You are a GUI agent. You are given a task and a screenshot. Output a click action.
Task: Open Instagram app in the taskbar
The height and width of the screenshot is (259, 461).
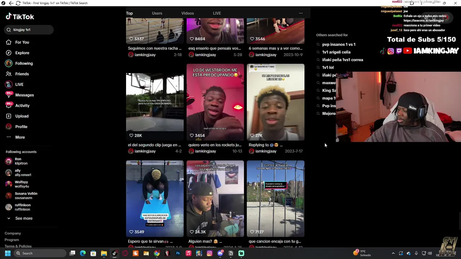click(x=210, y=253)
